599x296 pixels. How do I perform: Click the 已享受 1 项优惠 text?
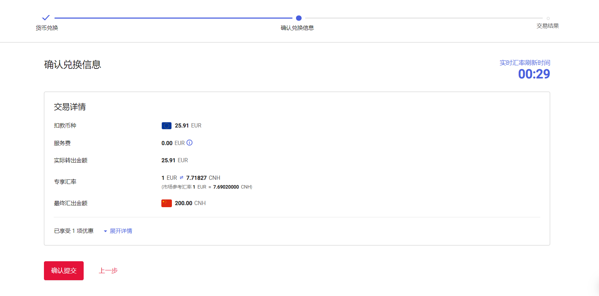(74, 231)
